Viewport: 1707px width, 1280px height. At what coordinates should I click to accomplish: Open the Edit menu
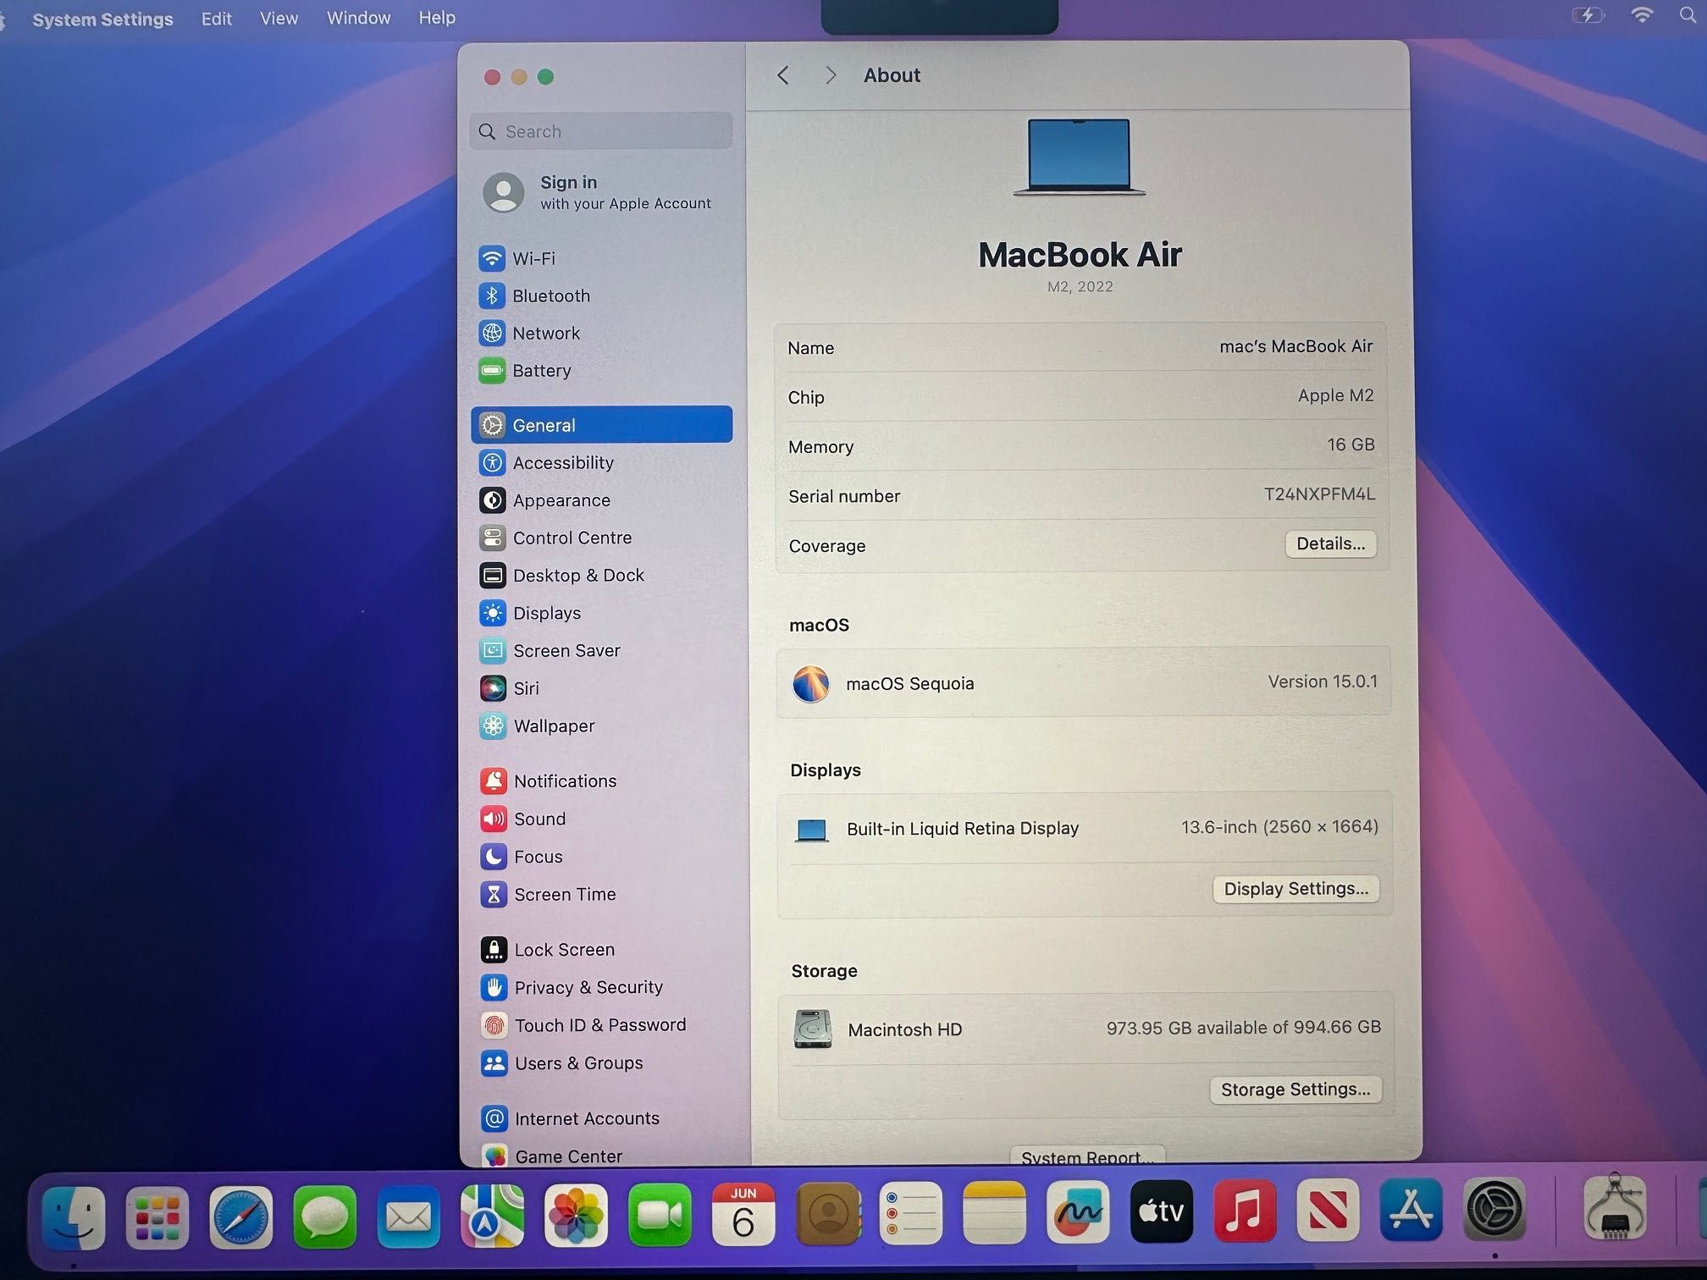[x=217, y=19]
